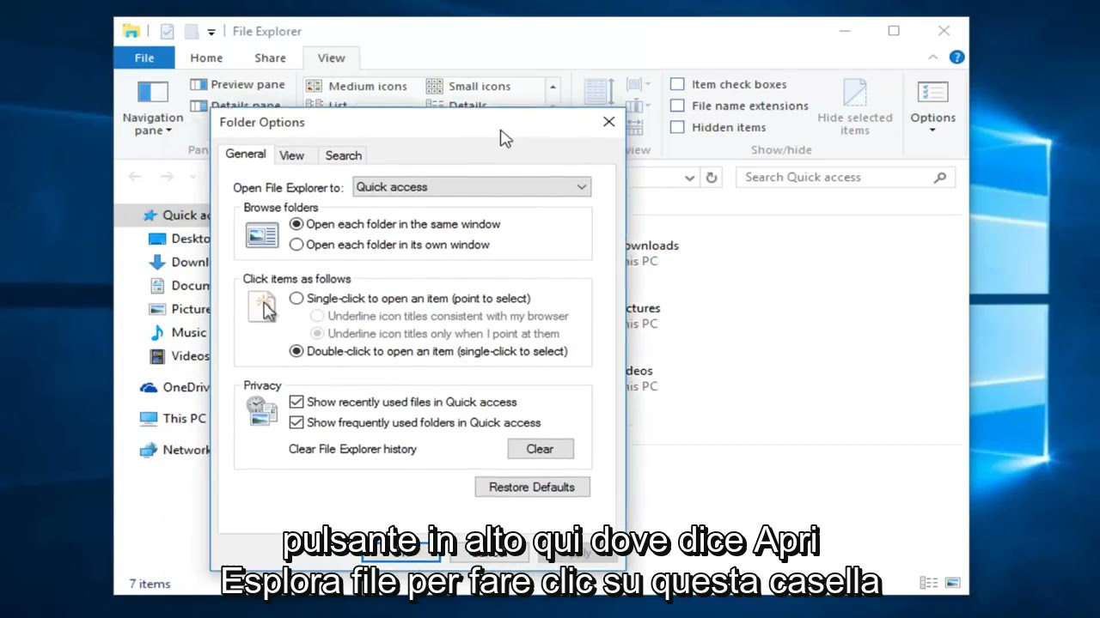This screenshot has width=1100, height=618.
Task: Click the Clear button for File Explorer history
Action: [x=540, y=449]
